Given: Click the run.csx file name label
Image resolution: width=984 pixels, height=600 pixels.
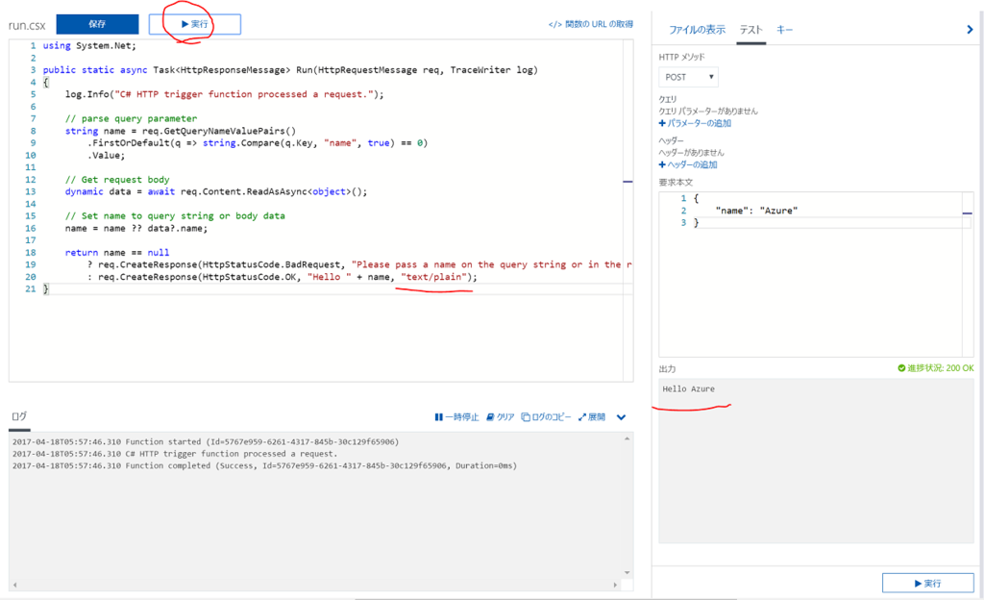Looking at the screenshot, I should [27, 26].
